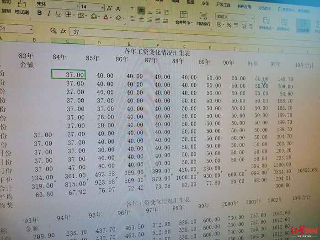Click the increase indent icon
The width and height of the screenshot is (320, 240).
click(x=166, y=12)
